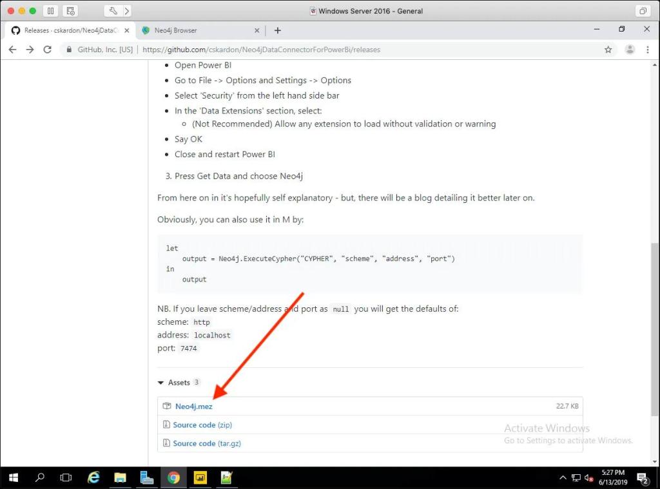Open Server Manager from taskbar
Image resolution: width=660 pixels, height=489 pixels.
point(146,477)
